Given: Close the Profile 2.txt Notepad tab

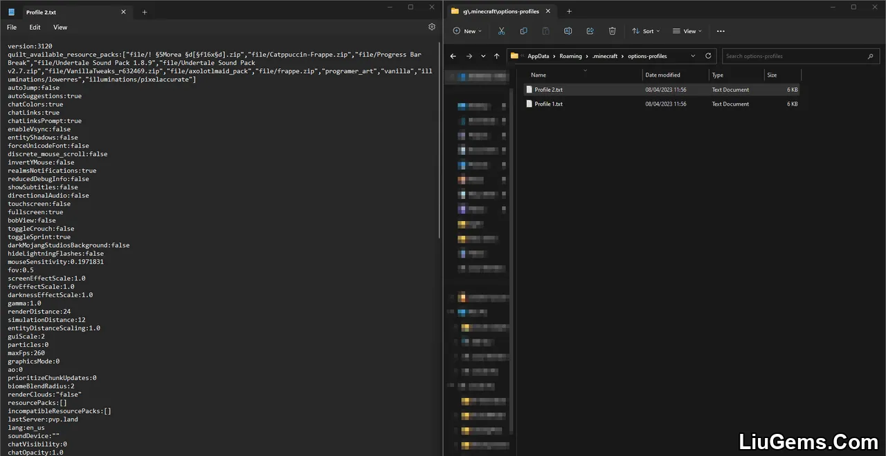Looking at the screenshot, I should 123,12.
